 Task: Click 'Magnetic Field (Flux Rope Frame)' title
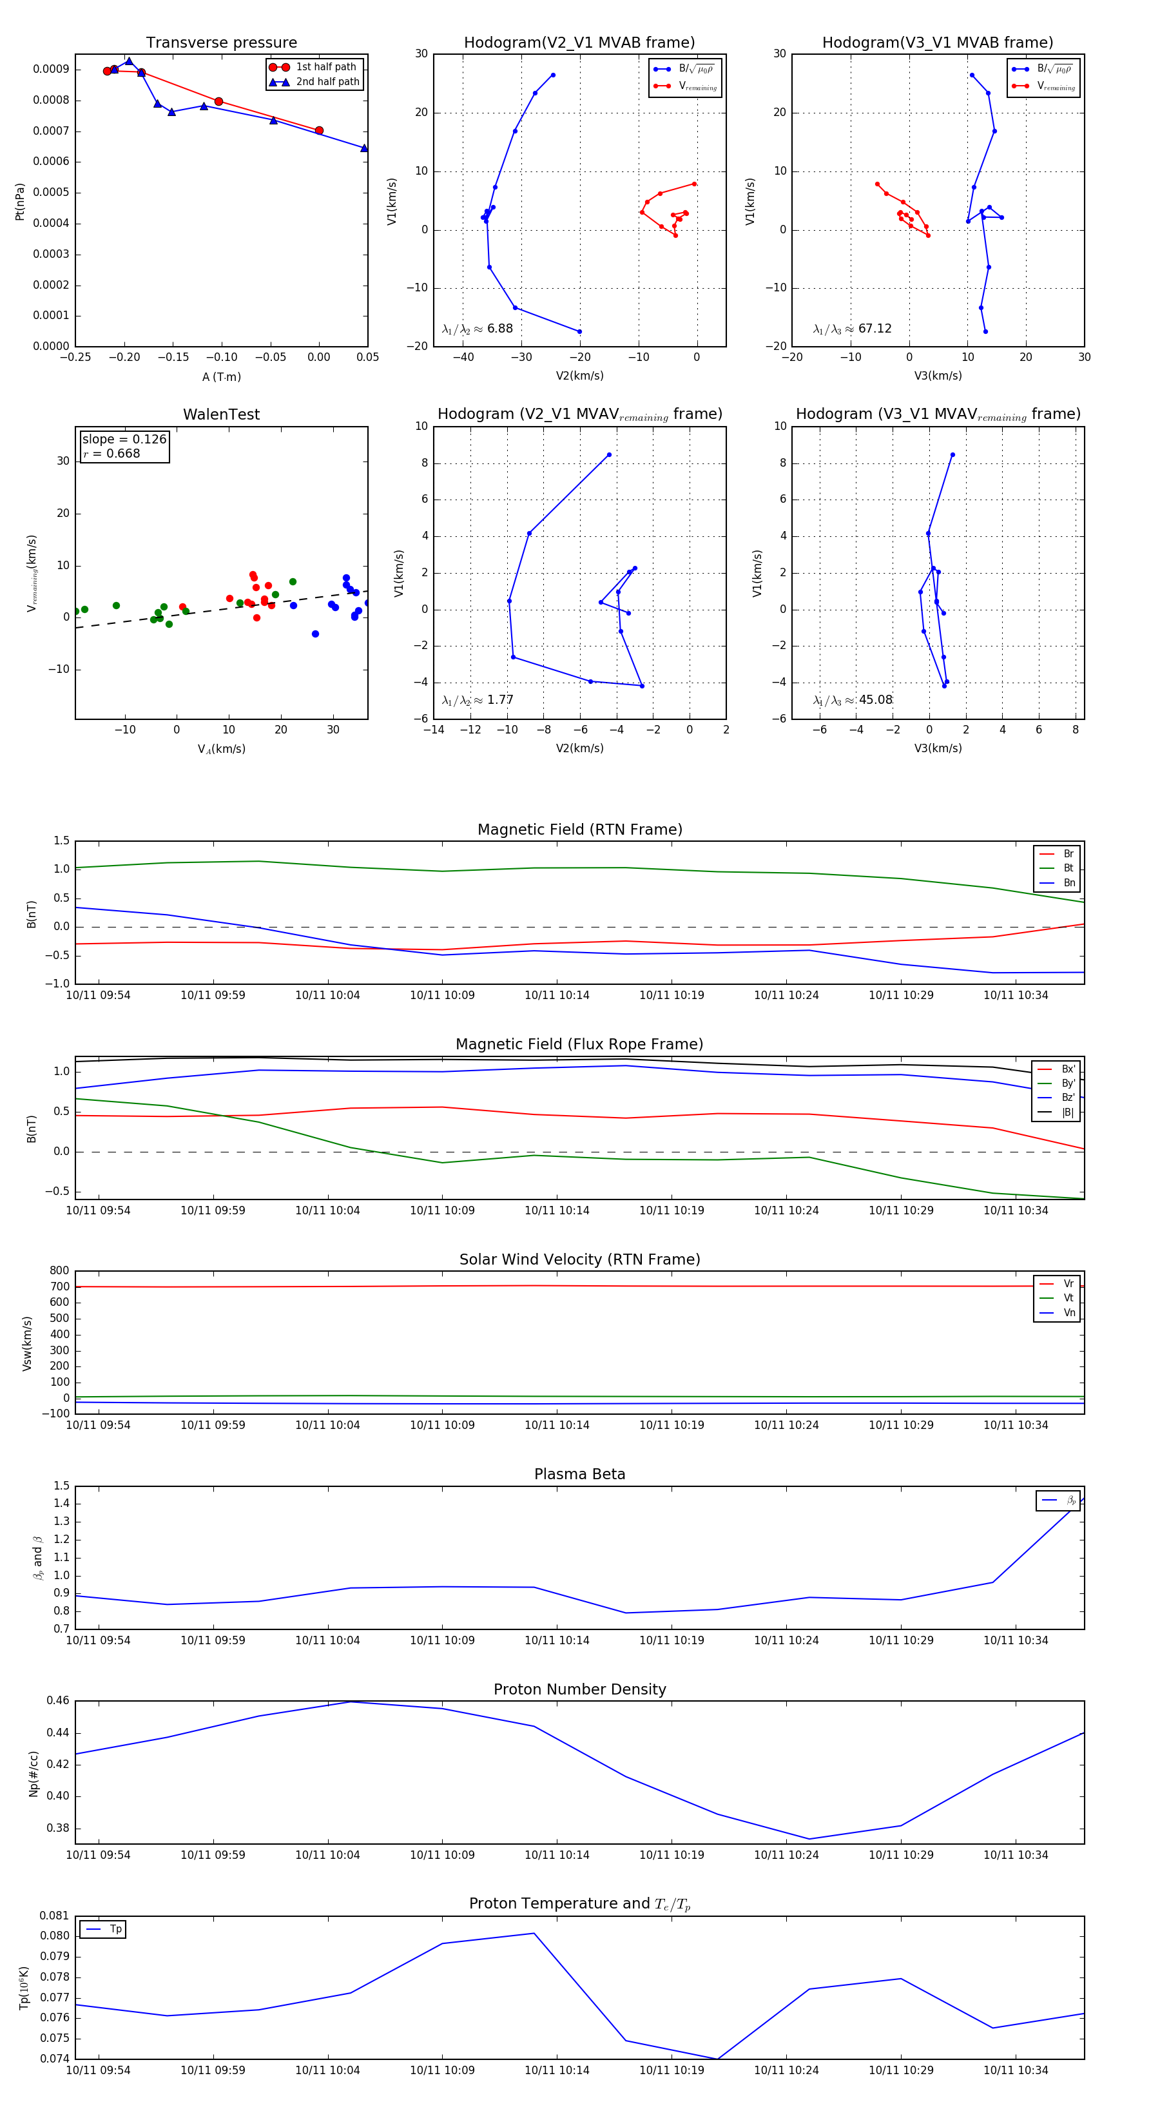579,1045
